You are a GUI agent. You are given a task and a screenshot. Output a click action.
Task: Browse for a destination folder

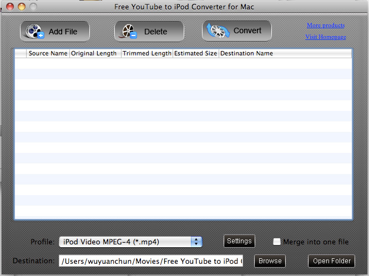(270, 261)
